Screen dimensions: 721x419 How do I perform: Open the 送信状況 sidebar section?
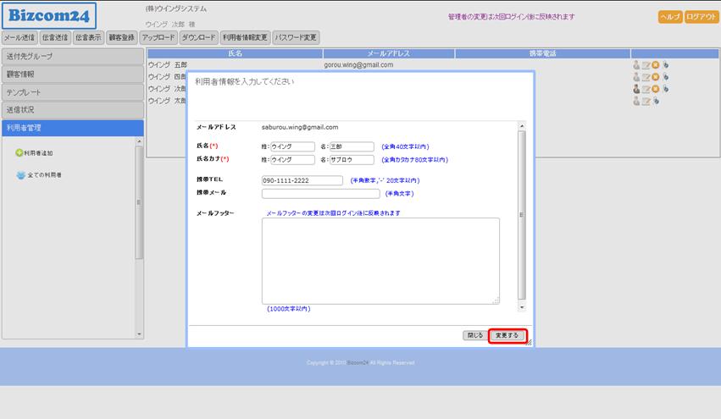point(72,109)
